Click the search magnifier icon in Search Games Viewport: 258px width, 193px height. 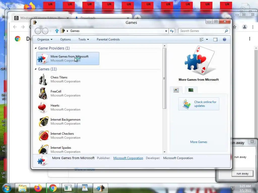tap(227, 31)
